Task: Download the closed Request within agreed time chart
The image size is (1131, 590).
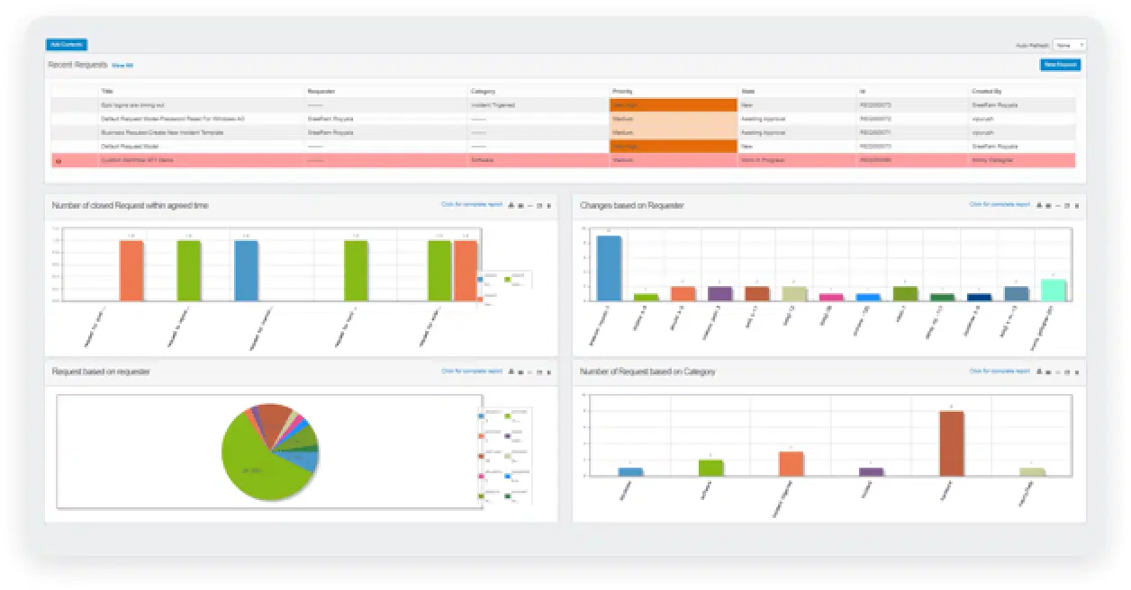Action: coord(511,206)
